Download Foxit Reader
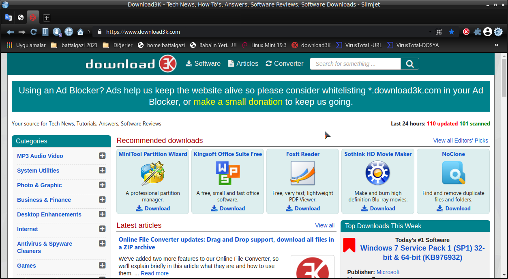The width and height of the screenshot is (508, 279). pos(302,208)
